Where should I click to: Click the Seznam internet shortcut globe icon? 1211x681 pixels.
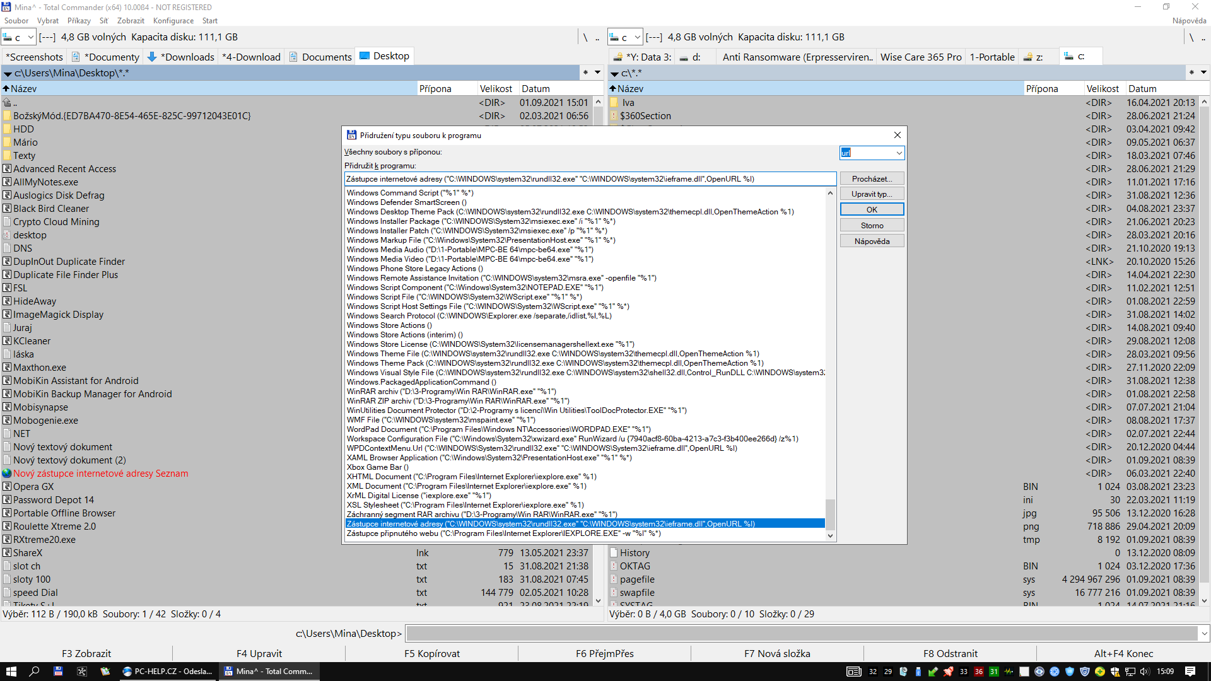click(7, 474)
